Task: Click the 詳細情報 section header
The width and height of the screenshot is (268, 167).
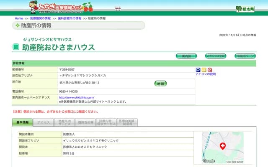Action: tap(134, 63)
